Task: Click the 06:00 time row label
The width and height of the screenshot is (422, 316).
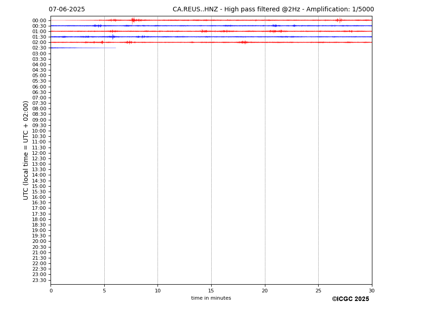Action: (39, 87)
